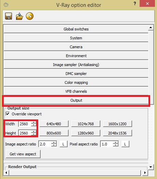This screenshot has width=157, height=179.
Task: Click the Get view aspect button
Action: (23, 154)
